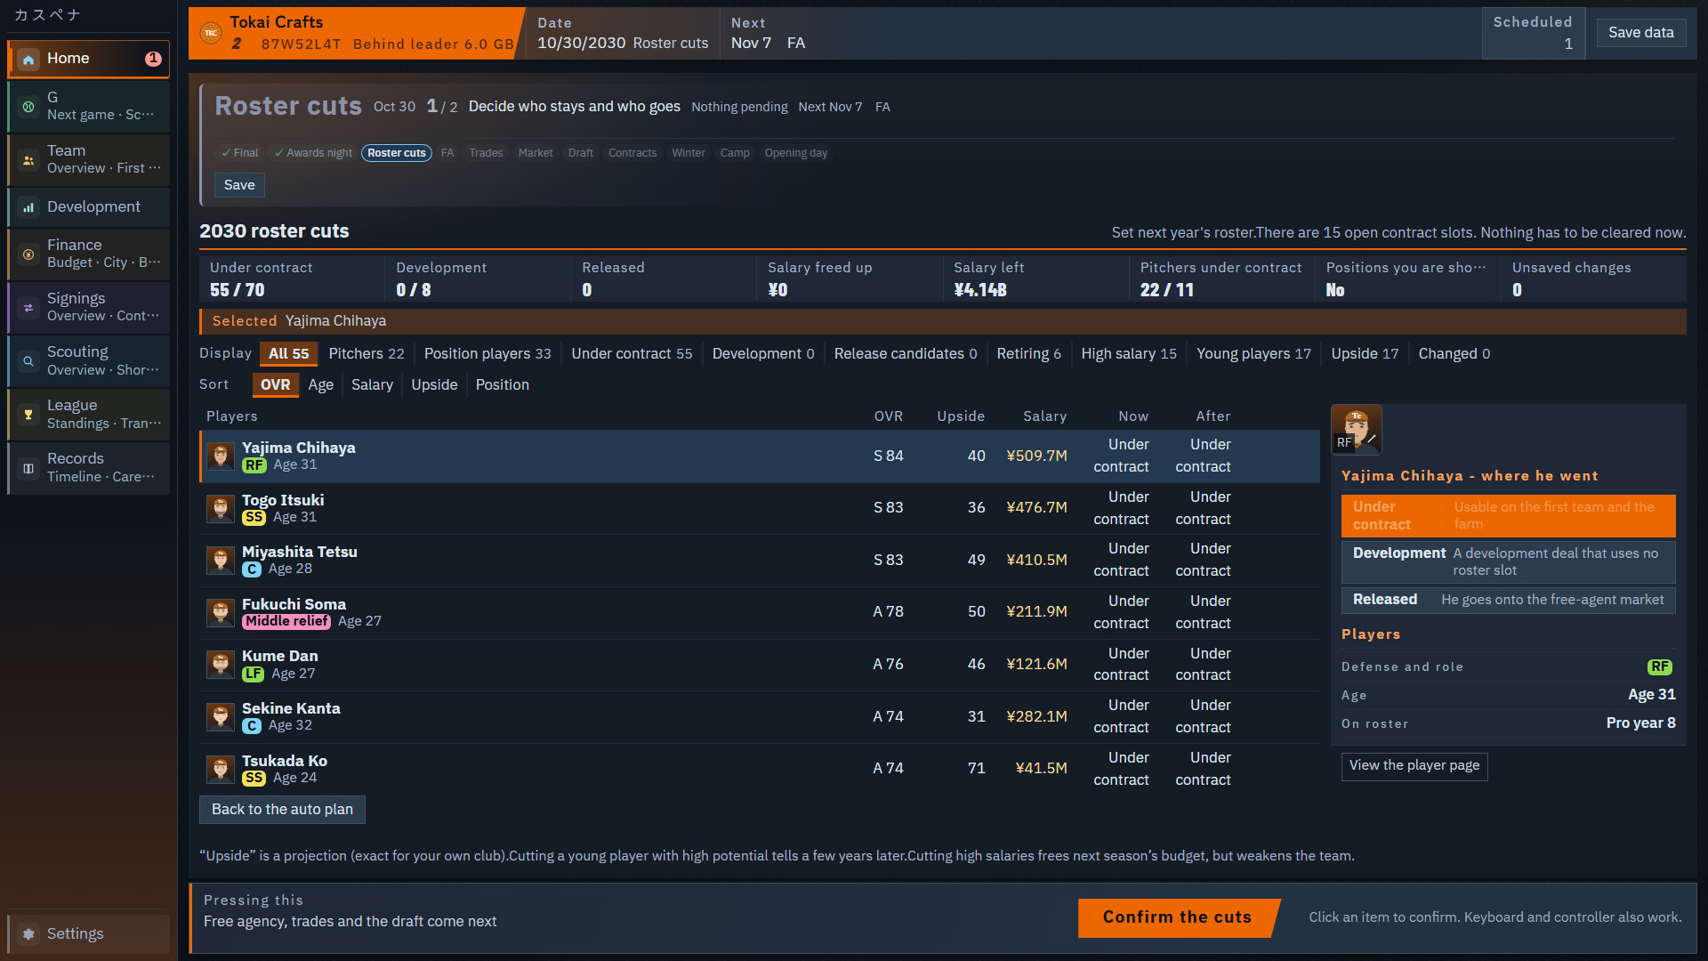Choose the Development deal option

(1508, 561)
